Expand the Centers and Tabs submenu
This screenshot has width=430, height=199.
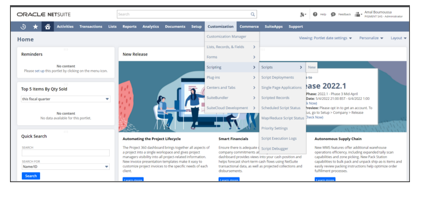pyautogui.click(x=232, y=88)
